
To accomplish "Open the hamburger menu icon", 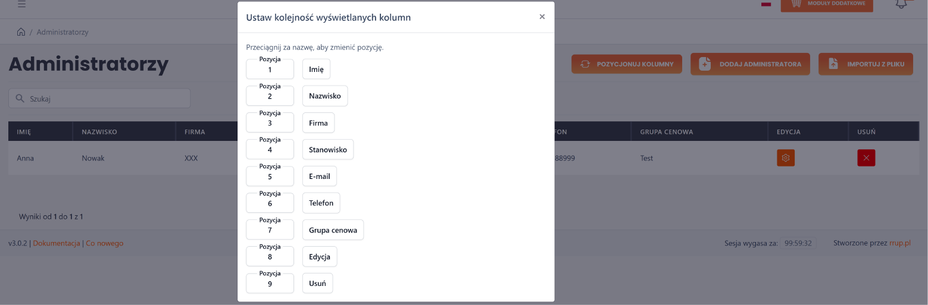I will [x=21, y=4].
